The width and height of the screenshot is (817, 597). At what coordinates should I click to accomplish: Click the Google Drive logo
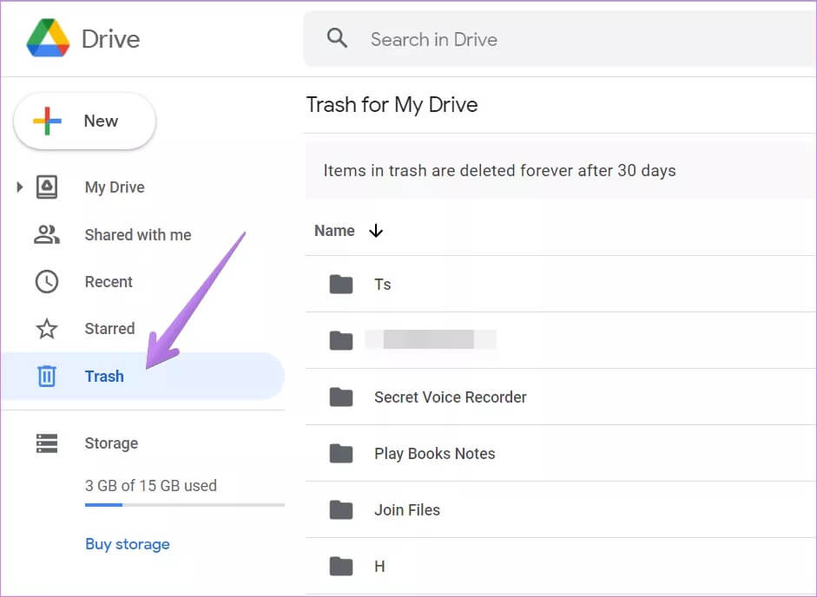tap(48, 39)
